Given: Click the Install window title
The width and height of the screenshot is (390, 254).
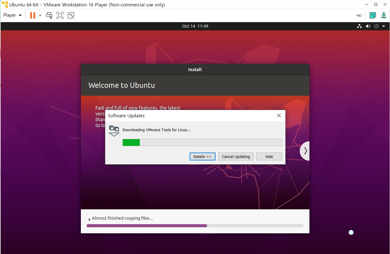Looking at the screenshot, I should 195,70.
